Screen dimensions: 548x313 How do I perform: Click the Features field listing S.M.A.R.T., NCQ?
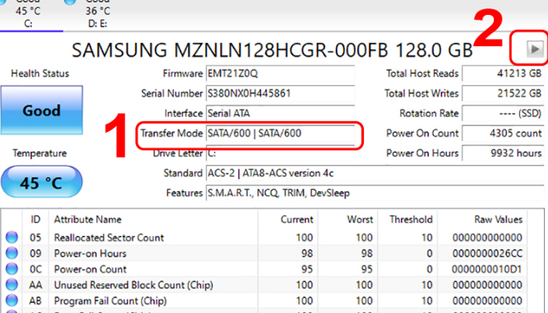372,192
